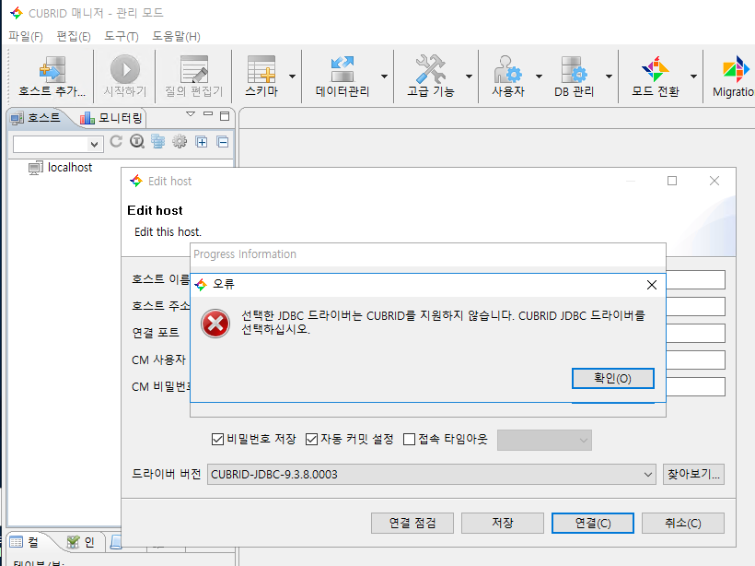Close the 오류 error dialog
The image size is (755, 566).
(652, 285)
